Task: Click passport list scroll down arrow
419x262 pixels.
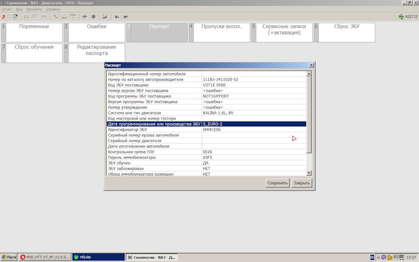Action: (x=309, y=173)
